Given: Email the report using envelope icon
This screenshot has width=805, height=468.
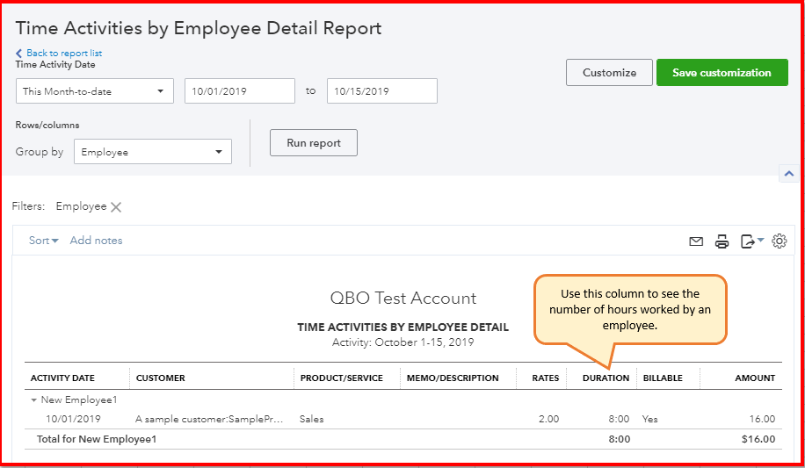Looking at the screenshot, I should pyautogui.click(x=696, y=241).
